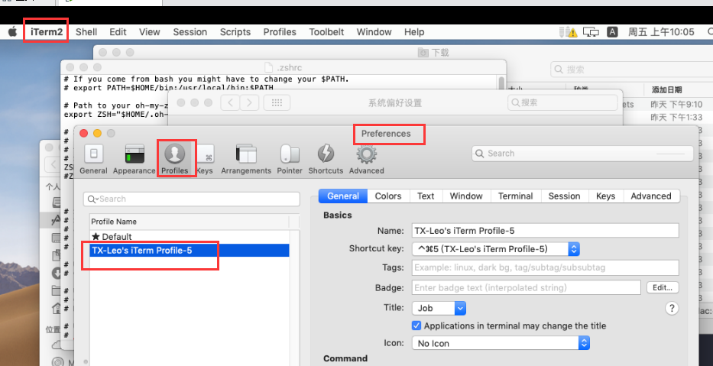Image resolution: width=713 pixels, height=366 pixels.
Task: Click the grid show-all button in System Preferences
Action: [x=277, y=102]
